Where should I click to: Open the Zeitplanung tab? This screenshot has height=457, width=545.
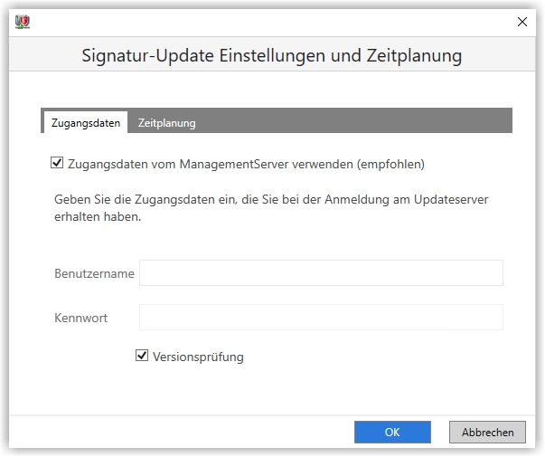coord(167,122)
